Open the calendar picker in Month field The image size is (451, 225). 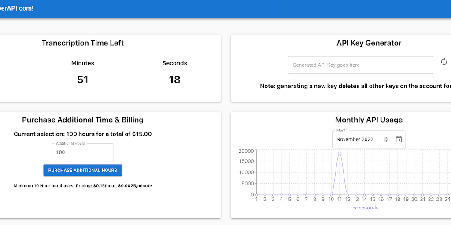pos(399,139)
